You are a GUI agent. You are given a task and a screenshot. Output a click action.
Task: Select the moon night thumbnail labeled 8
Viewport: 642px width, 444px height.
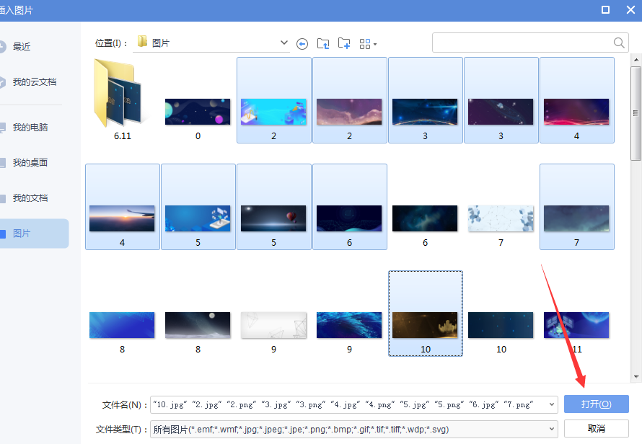pos(198,325)
